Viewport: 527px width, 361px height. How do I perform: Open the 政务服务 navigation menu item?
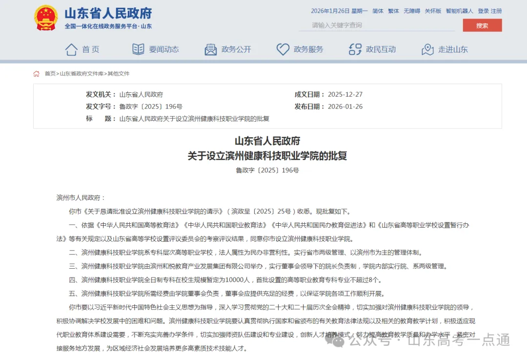(308, 49)
